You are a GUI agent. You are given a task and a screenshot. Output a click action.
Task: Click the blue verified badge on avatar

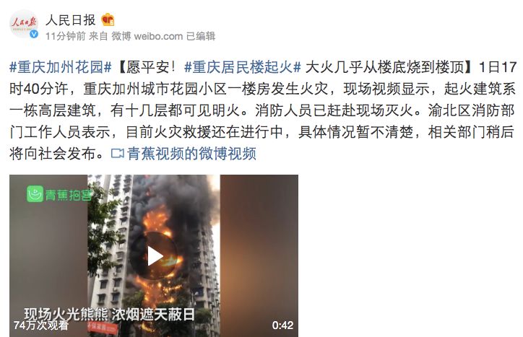click(34, 34)
